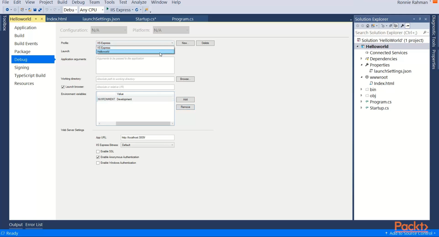The height and width of the screenshot is (237, 439).
Task: Check Enable Windows Authentication
Action: pos(98,163)
